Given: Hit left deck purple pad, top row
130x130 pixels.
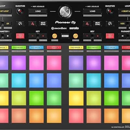Looking at the screenshot, I should (x=19, y=63).
